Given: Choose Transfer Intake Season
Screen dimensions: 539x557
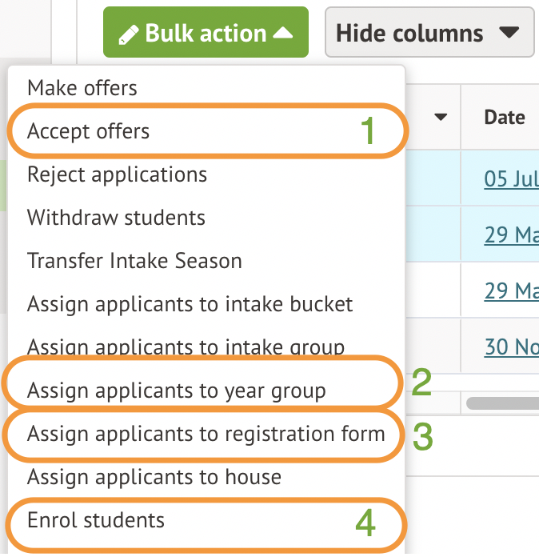Looking at the screenshot, I should pos(134,261).
